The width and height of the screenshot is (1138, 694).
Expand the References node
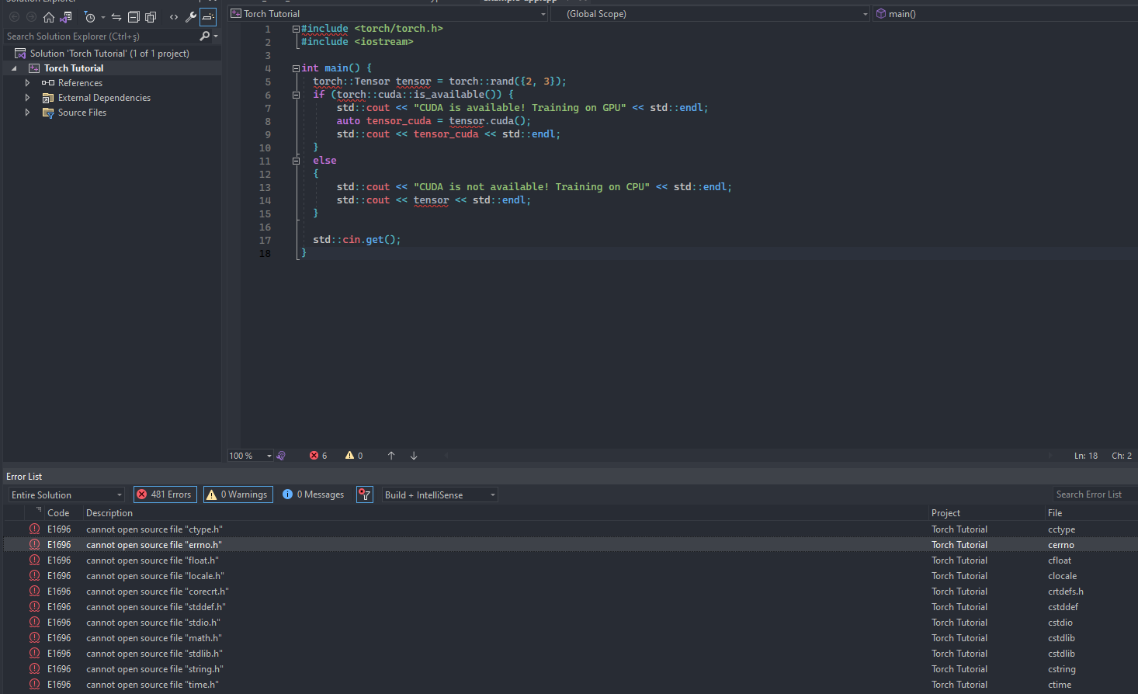pyautogui.click(x=28, y=83)
